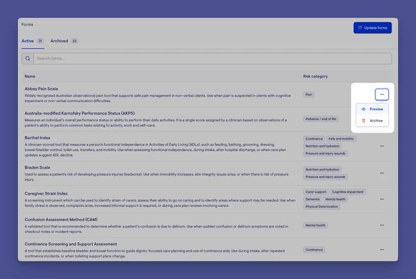Open the Braden Scale more-options menu
This screenshot has height=279, width=416.
(x=381, y=173)
